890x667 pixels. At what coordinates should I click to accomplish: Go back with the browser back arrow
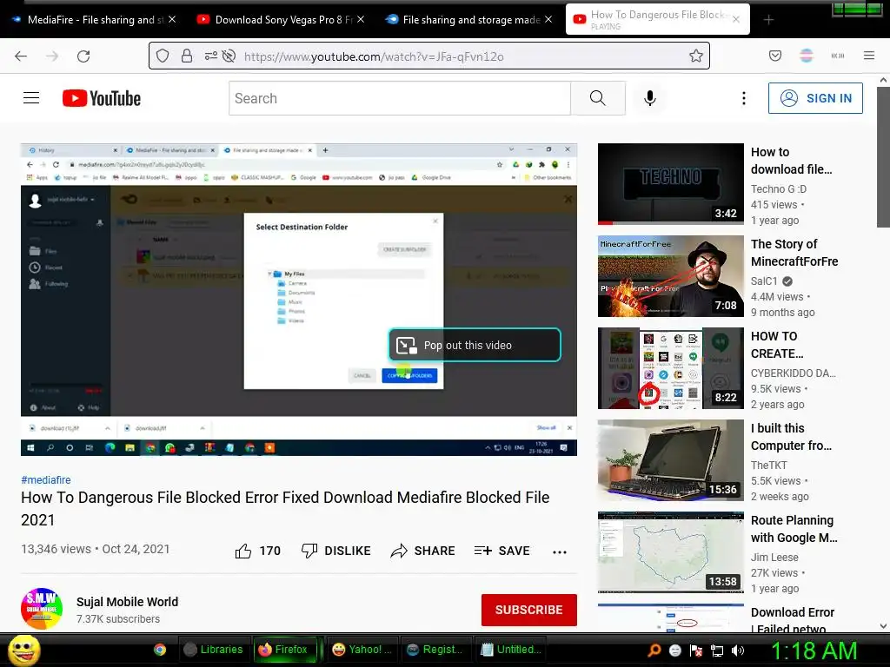tap(21, 56)
